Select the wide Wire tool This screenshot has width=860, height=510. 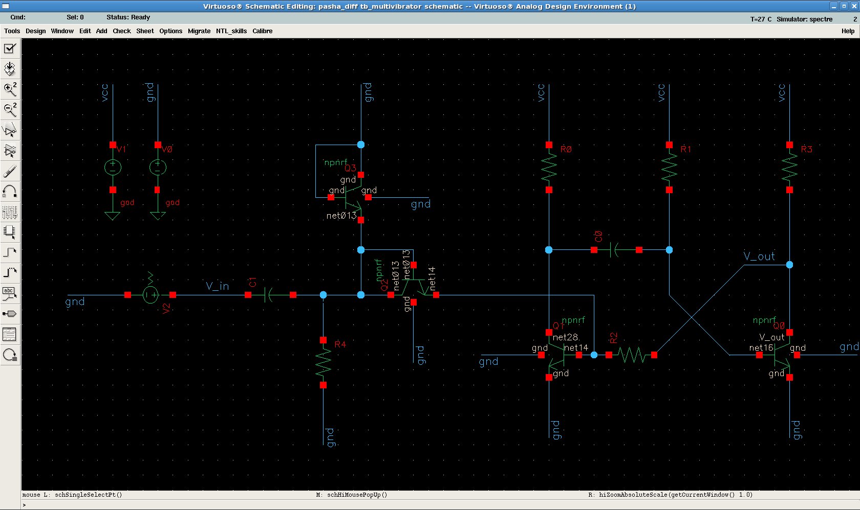(x=10, y=273)
